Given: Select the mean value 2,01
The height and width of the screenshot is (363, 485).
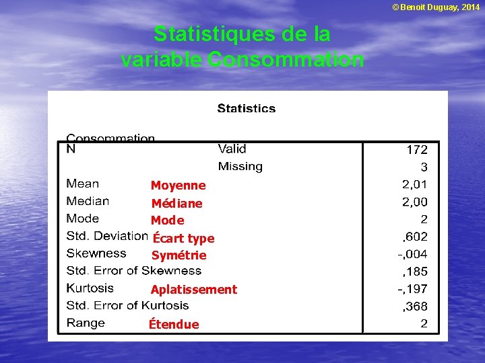Looking at the screenshot, I should (x=414, y=184).
